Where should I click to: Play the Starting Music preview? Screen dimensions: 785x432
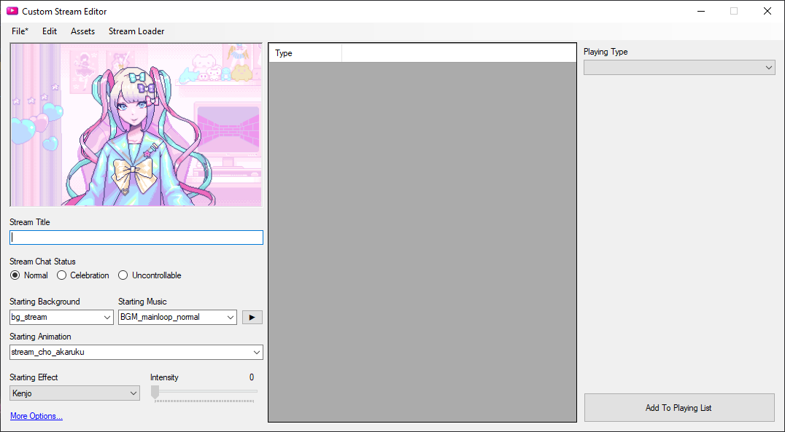pyautogui.click(x=252, y=317)
